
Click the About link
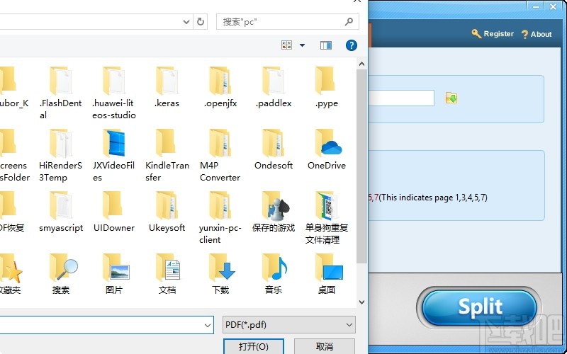(537, 34)
